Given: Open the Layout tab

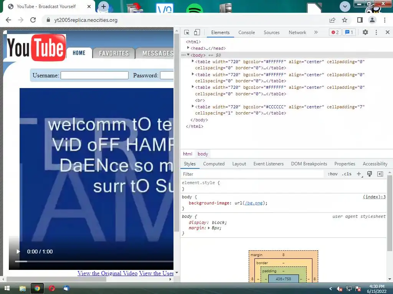Looking at the screenshot, I should pos(239,164).
